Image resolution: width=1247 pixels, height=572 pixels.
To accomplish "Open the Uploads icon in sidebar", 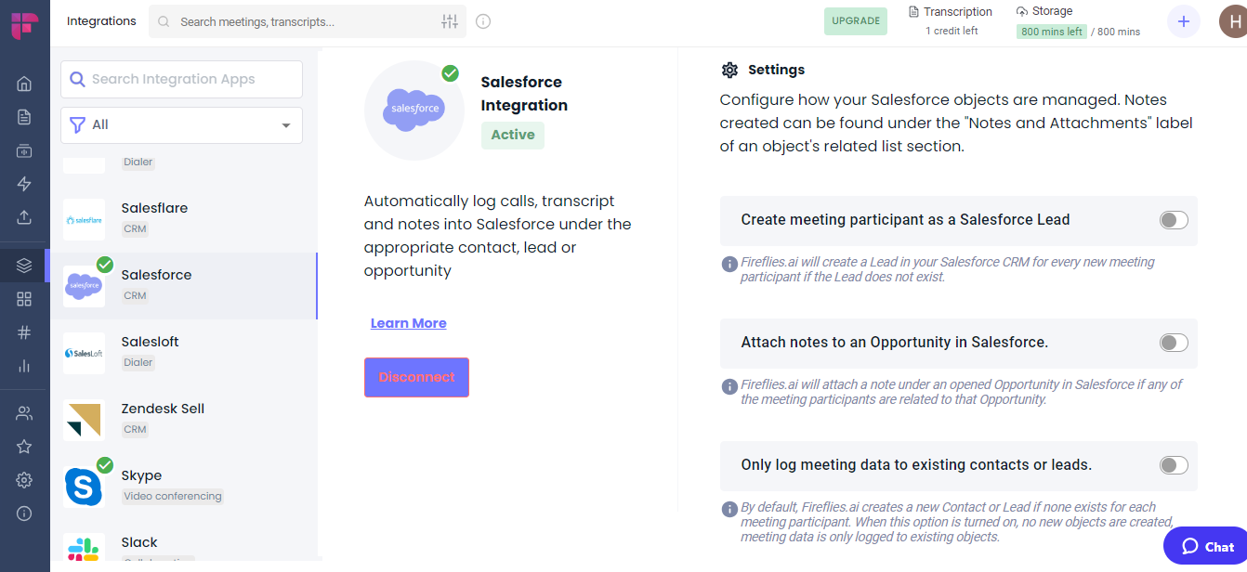I will tap(24, 216).
